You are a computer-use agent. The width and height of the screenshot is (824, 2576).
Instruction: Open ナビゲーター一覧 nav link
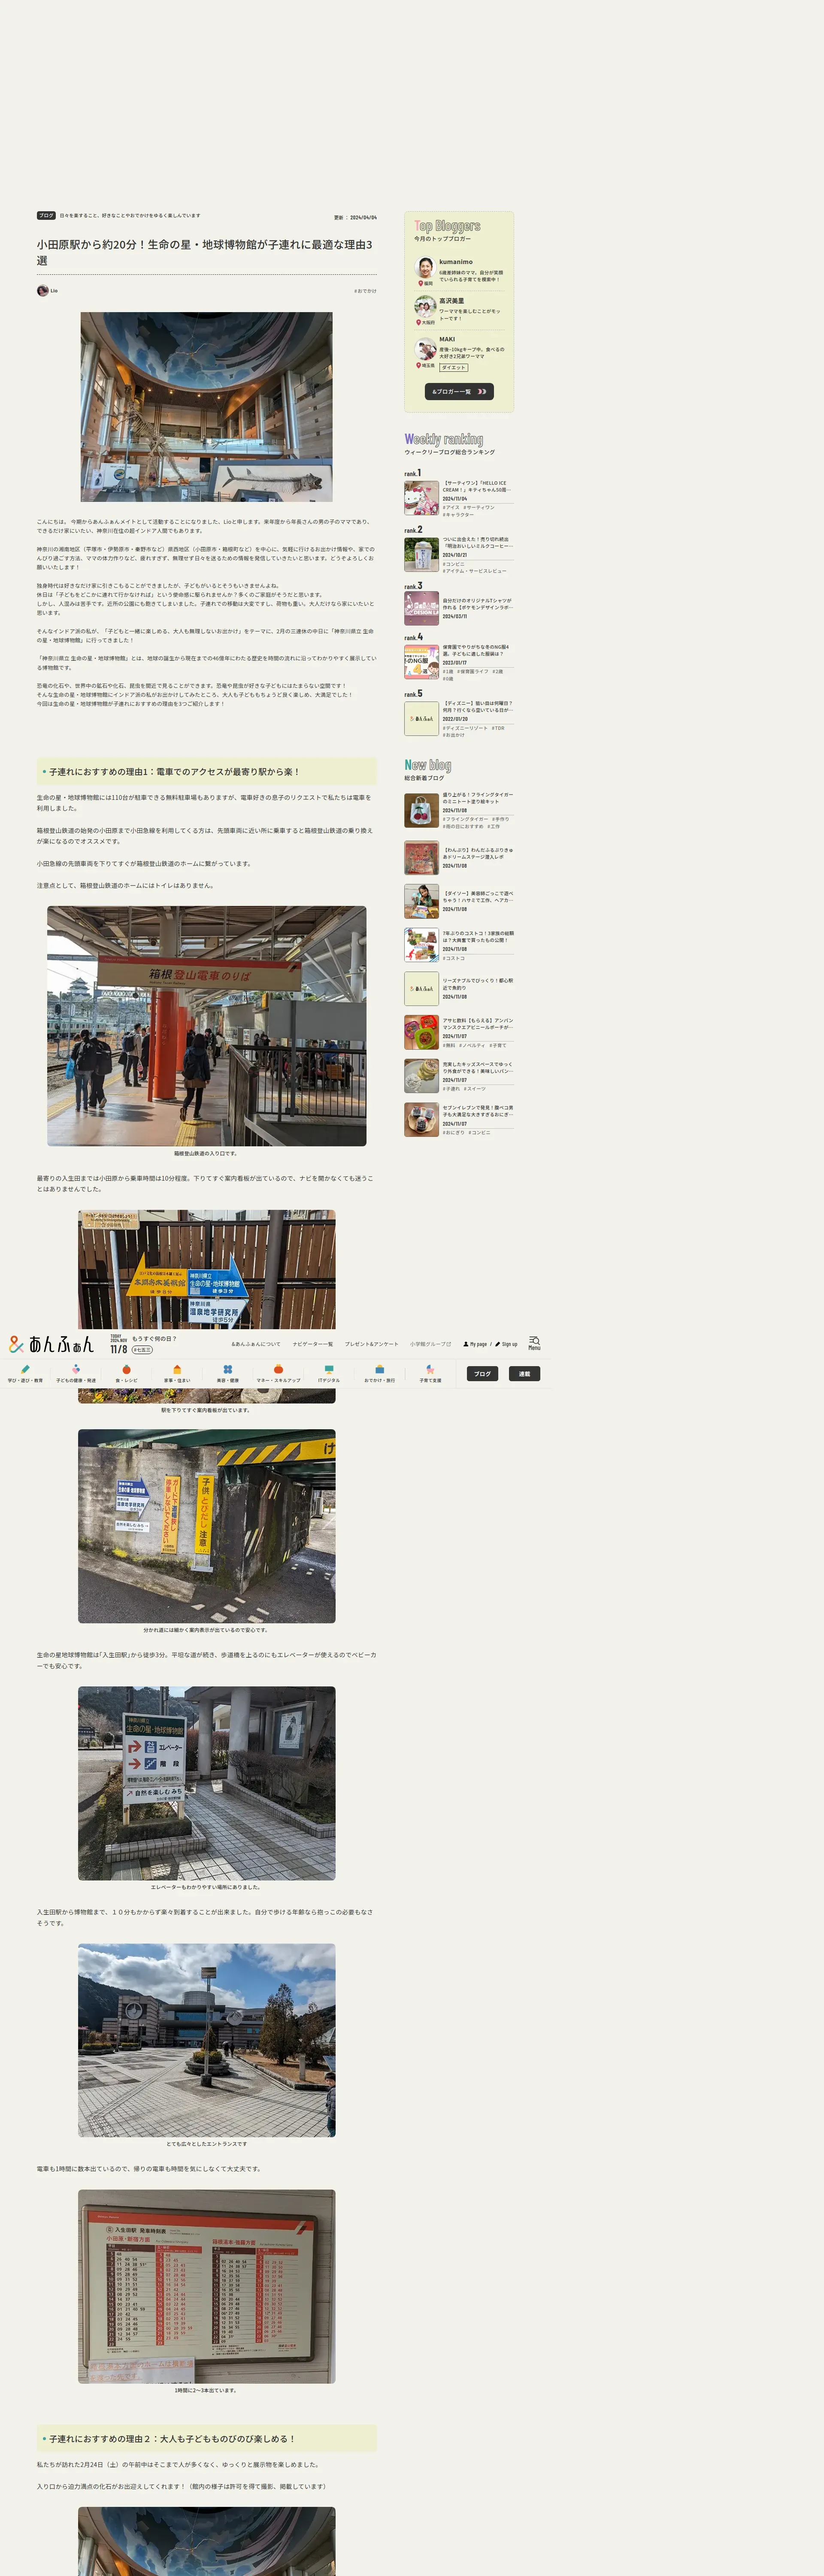pyautogui.click(x=313, y=1344)
